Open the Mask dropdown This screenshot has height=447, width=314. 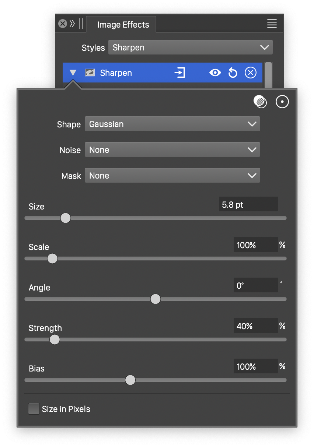[x=172, y=176]
